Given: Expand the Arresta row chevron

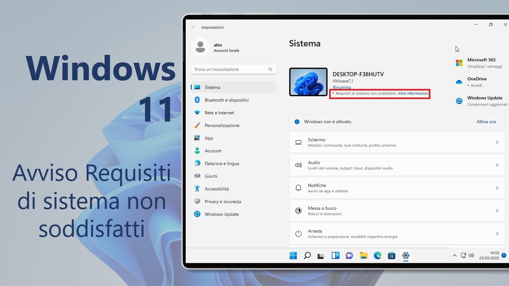Looking at the screenshot, I should point(497,234).
